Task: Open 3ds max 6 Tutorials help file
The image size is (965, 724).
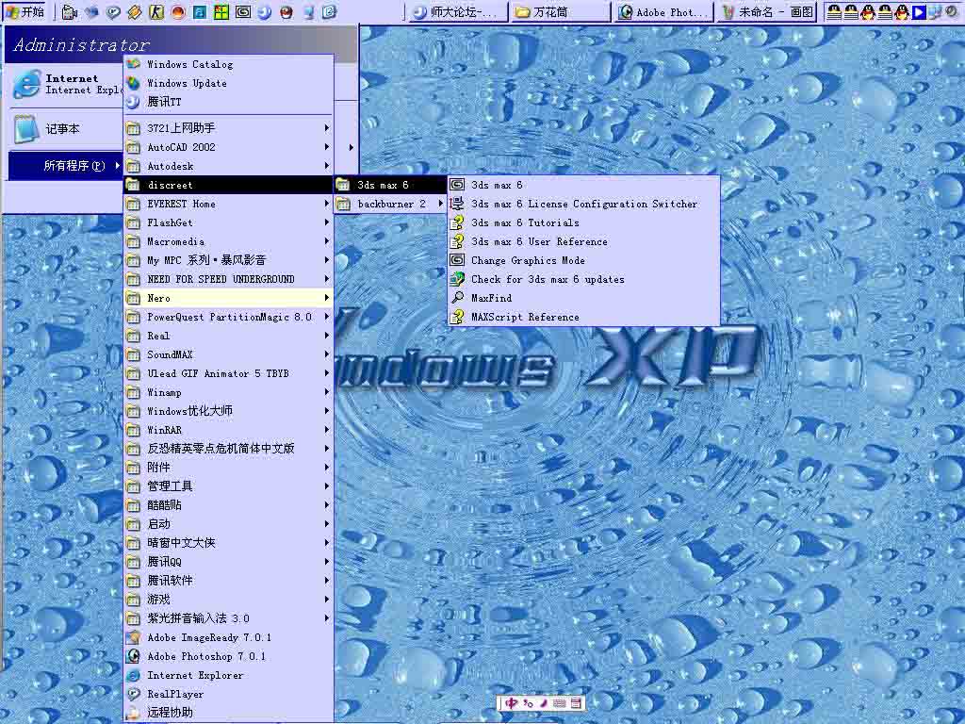Action: [525, 222]
